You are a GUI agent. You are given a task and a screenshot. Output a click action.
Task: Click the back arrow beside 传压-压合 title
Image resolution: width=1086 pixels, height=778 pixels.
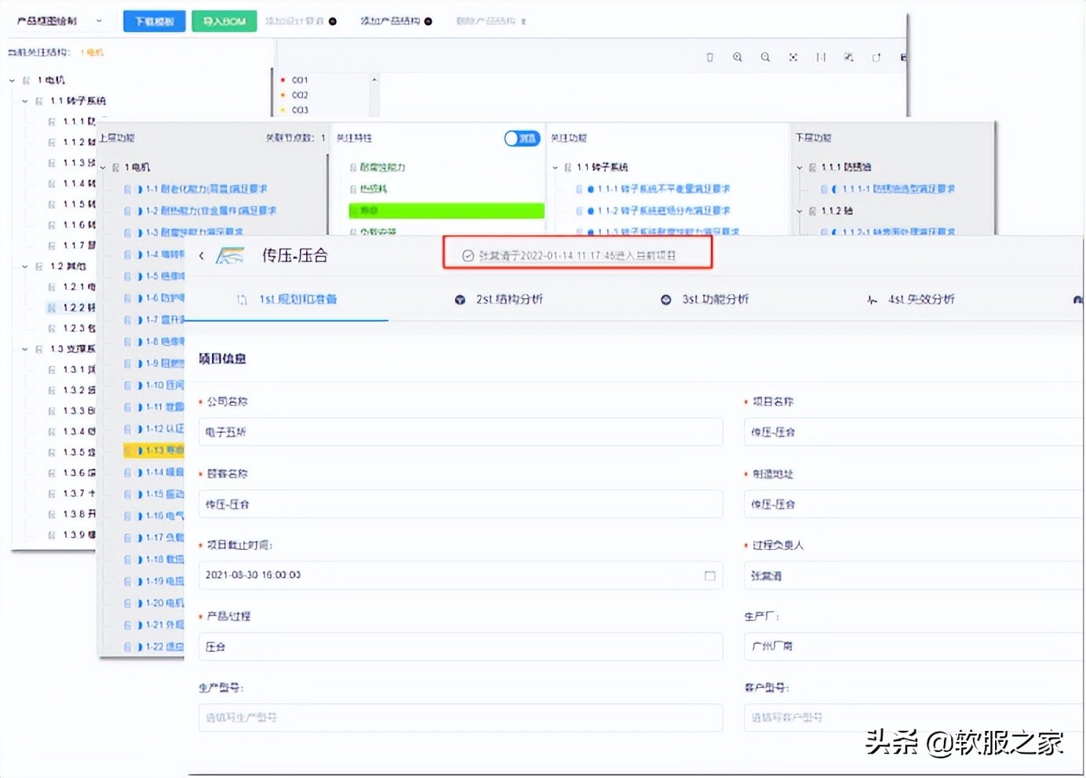(x=201, y=255)
